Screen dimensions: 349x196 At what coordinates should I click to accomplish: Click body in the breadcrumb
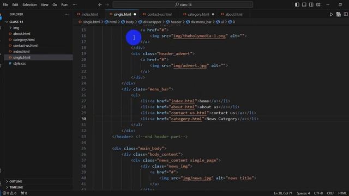click(x=130, y=22)
